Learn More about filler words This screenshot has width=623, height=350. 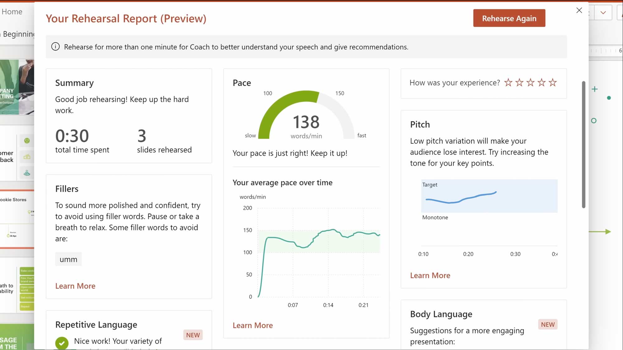(x=75, y=286)
